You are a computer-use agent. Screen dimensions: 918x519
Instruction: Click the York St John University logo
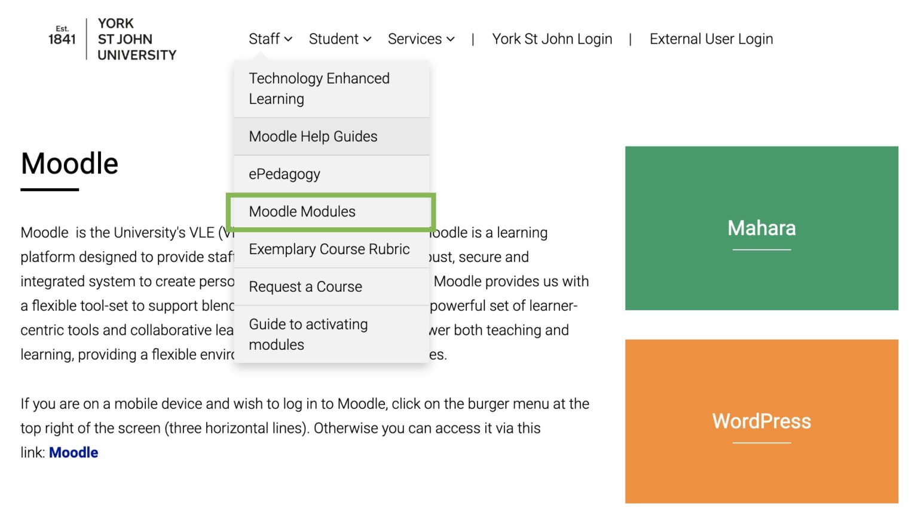coord(111,38)
